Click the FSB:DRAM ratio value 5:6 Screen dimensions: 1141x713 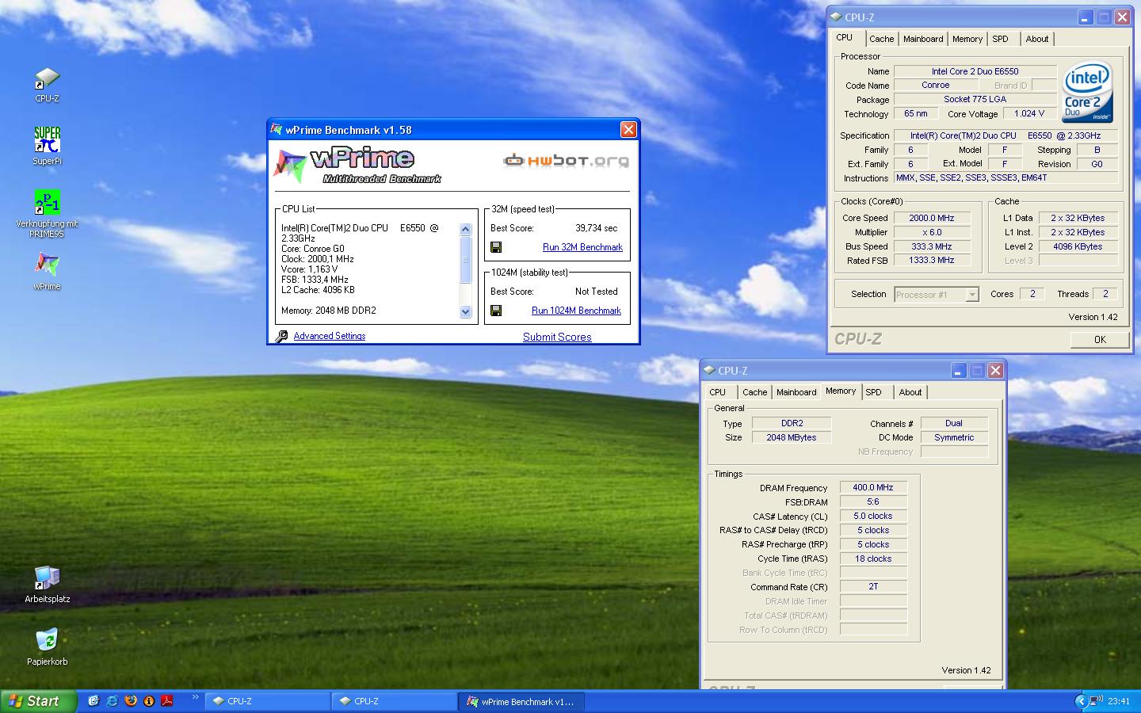(873, 501)
